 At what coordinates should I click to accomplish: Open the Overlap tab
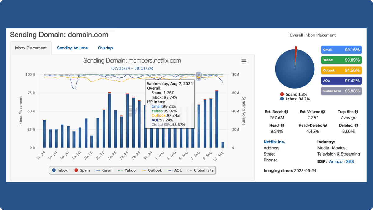tap(105, 48)
